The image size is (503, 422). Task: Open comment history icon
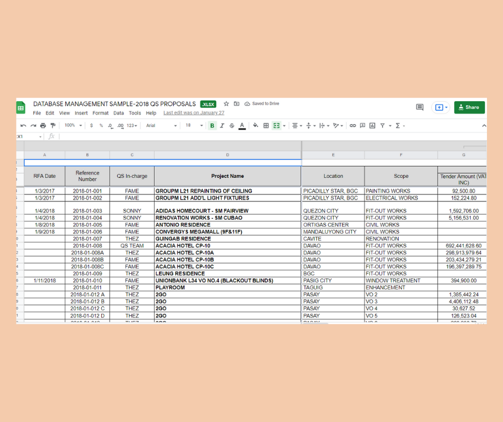click(x=420, y=107)
